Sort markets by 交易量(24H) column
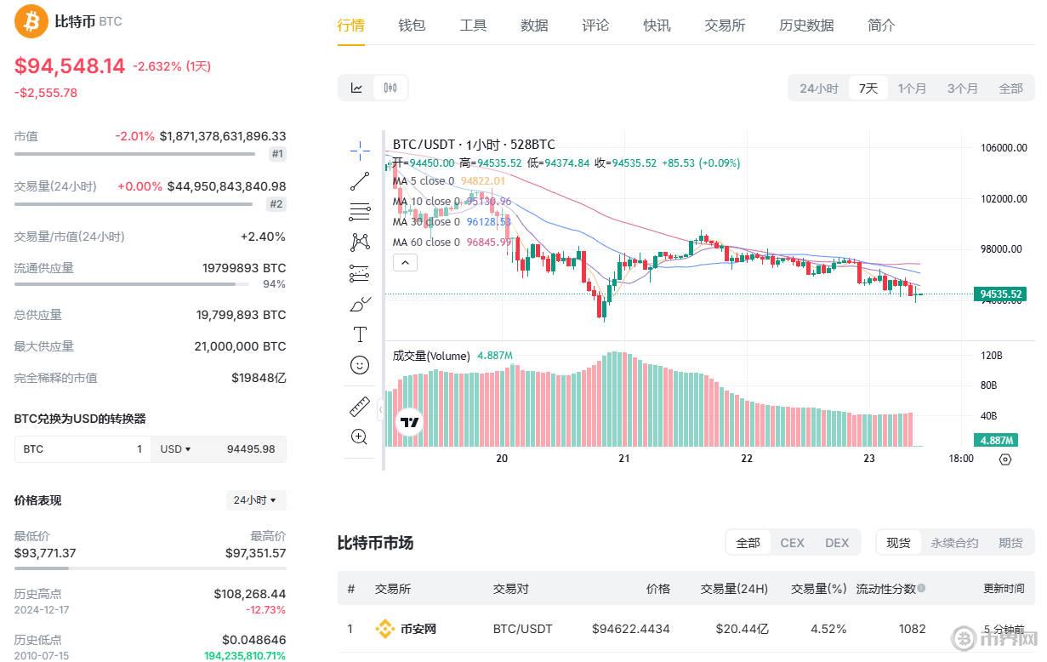 [x=734, y=588]
